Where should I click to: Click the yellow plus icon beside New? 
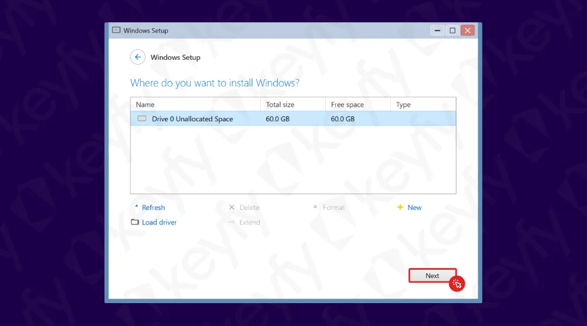[x=400, y=207]
